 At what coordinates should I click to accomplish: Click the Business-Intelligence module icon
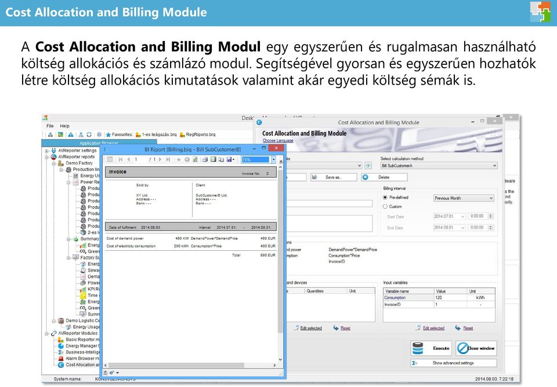point(61,352)
